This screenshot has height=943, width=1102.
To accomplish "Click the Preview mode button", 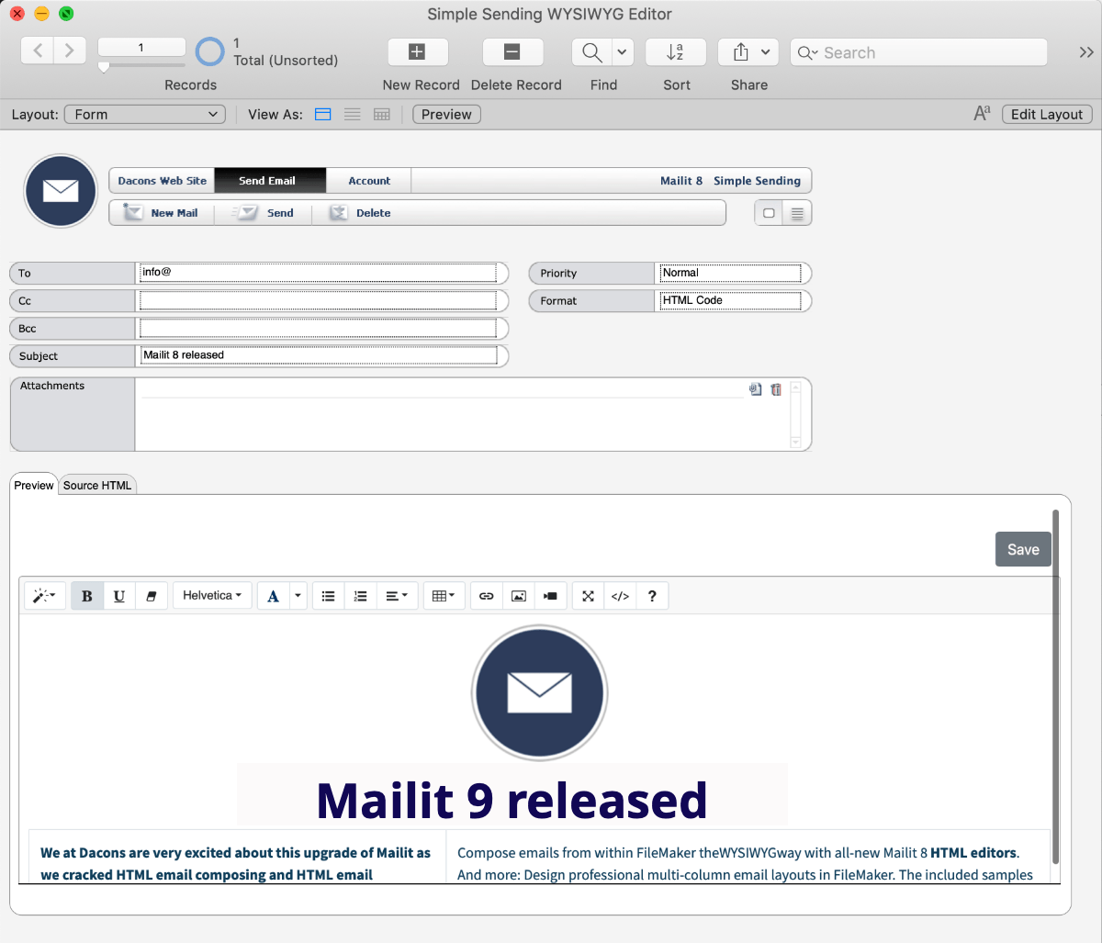I will tap(446, 115).
